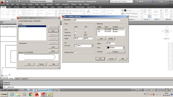Toggle the Line End cap checkbox

coord(85,29)
